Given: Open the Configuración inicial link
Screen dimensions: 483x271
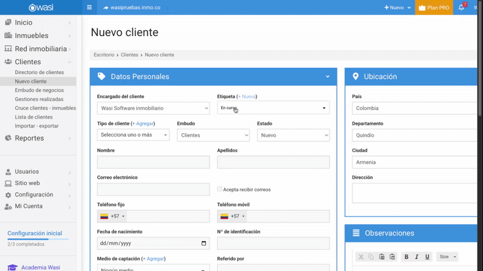Looking at the screenshot, I should (x=35, y=233).
